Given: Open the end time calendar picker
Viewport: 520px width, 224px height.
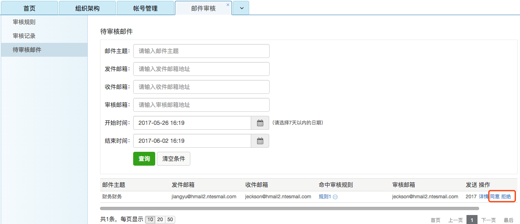Looking at the screenshot, I should pos(260,141).
